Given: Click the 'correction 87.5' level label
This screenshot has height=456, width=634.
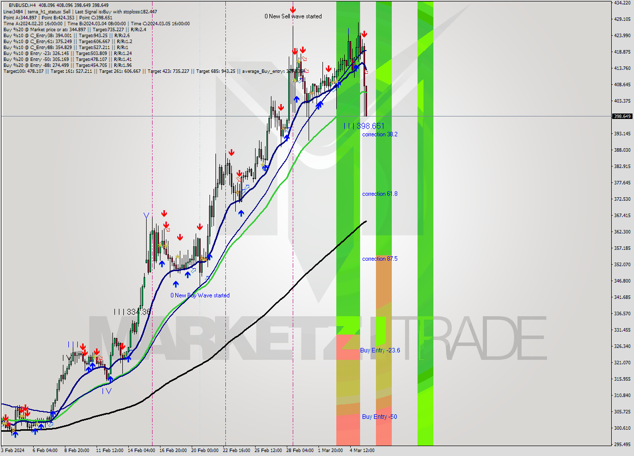Looking at the screenshot, I should tap(380, 259).
